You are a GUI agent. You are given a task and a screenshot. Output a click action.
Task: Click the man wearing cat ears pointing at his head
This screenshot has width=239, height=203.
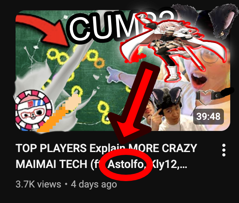168,109
